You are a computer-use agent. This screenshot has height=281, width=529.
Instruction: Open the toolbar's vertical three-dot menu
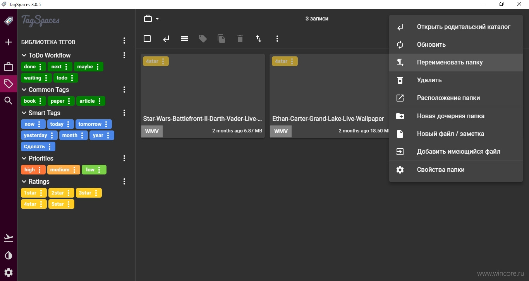tap(277, 39)
